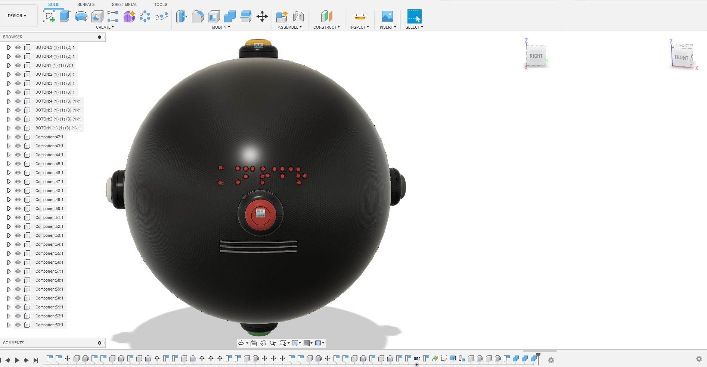This screenshot has height=367, width=707.
Task: Open the DESIGN workspace dropdown
Action: [x=17, y=16]
